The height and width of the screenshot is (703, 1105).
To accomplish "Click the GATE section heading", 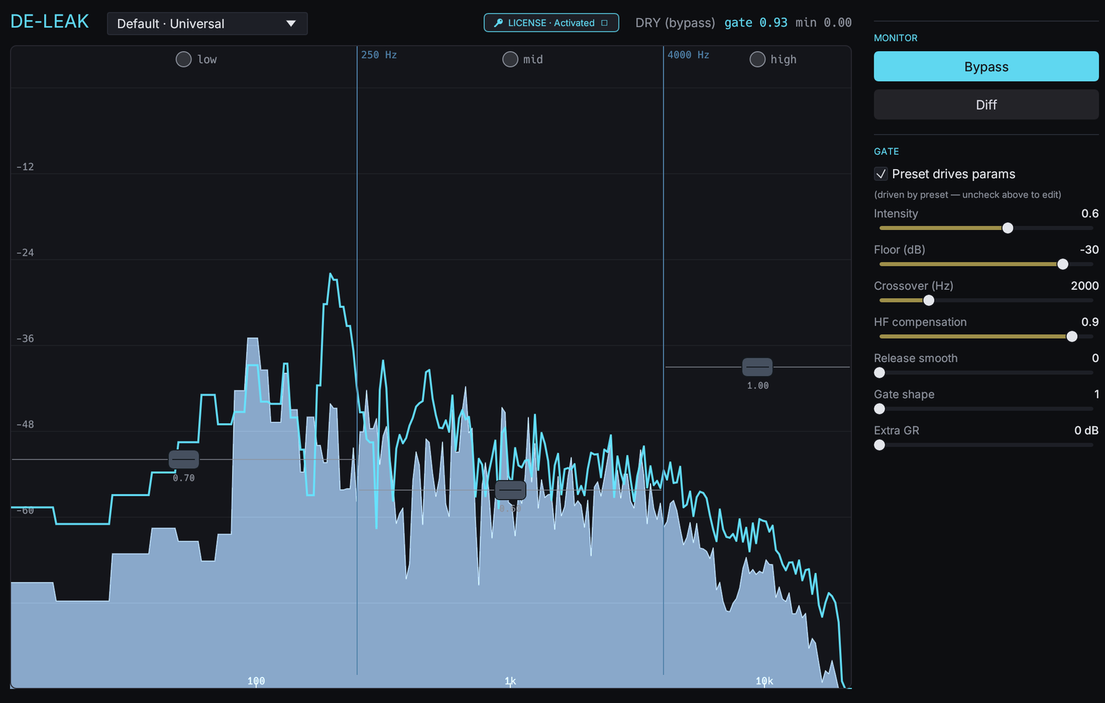I will click(886, 151).
